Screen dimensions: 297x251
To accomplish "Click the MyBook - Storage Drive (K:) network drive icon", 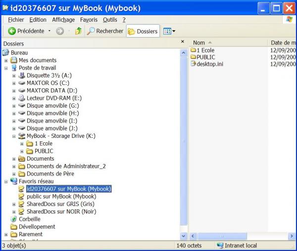I will pyautogui.click(x=22, y=136).
